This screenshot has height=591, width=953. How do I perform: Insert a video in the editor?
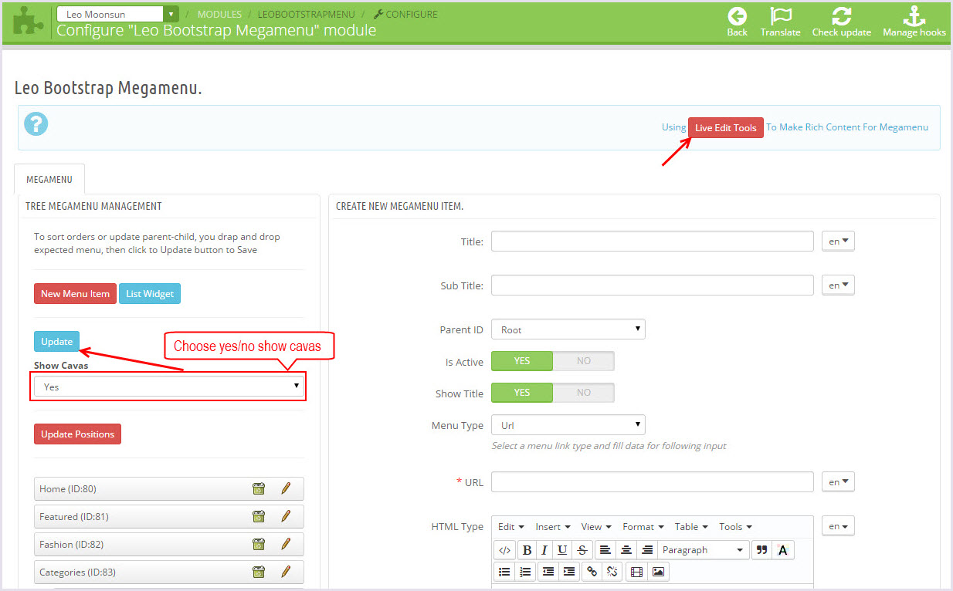pyautogui.click(x=636, y=572)
